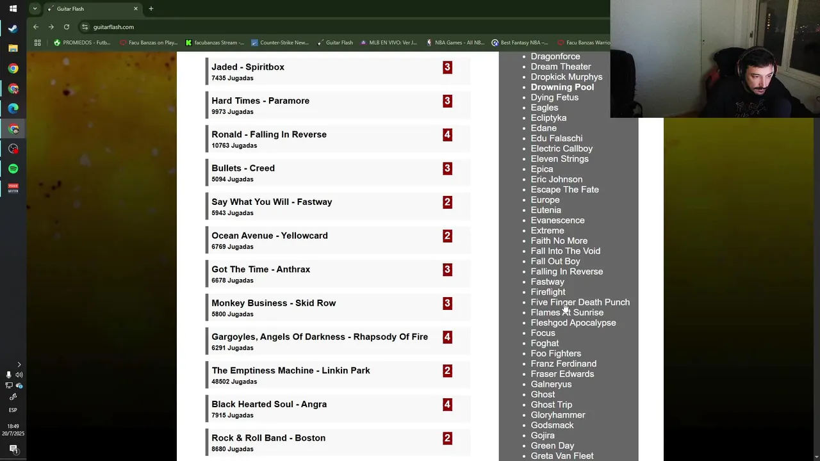
Task: Open Dream Theater artist link
Action: pyautogui.click(x=561, y=67)
